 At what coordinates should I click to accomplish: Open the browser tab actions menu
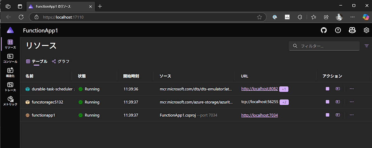click(x=20, y=6)
